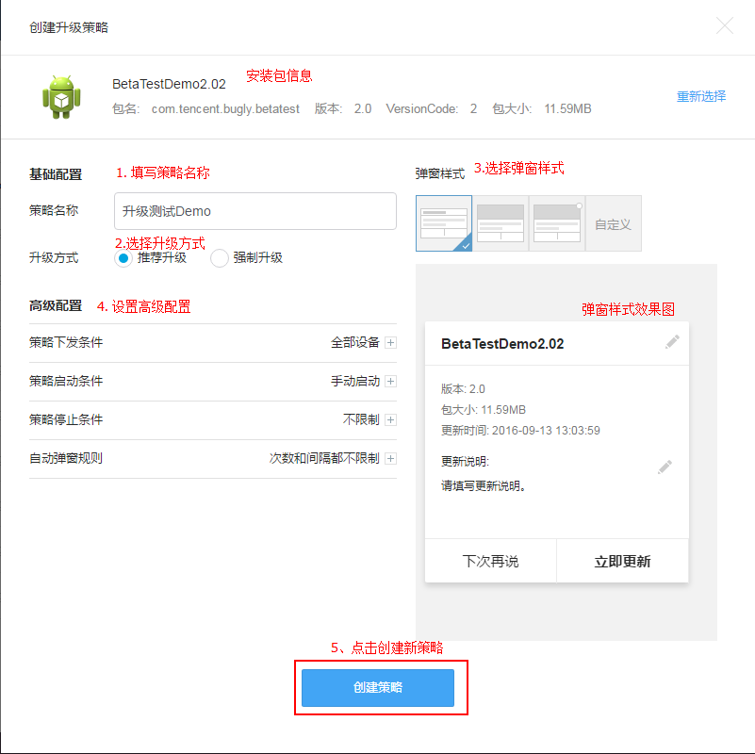The height and width of the screenshot is (754, 755).
Task: Click the 请填写更新说明 placeholder text
Action: [x=484, y=487]
